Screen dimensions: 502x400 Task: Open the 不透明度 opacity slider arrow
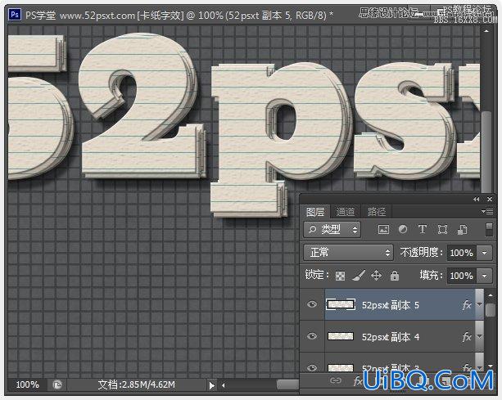coord(484,253)
